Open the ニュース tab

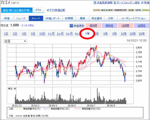pos(21,18)
